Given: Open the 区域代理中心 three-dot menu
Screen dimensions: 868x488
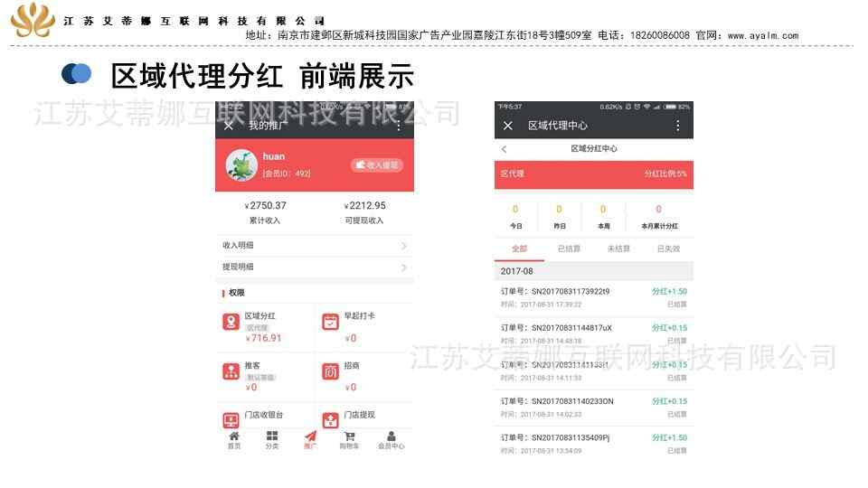Looking at the screenshot, I should click(677, 126).
